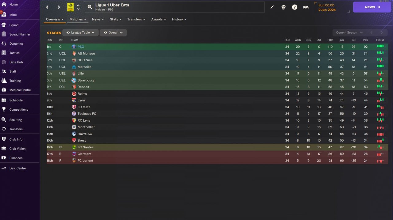
Task: Click the forward navigation arrow
Action: pyautogui.click(x=59, y=7)
